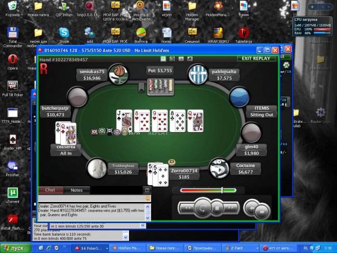Select Coctaine's shark avatar
This screenshot has width=337, height=253.
coord(219,169)
